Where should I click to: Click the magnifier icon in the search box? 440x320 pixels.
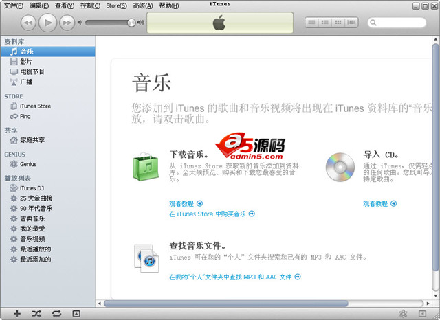[x=373, y=23]
